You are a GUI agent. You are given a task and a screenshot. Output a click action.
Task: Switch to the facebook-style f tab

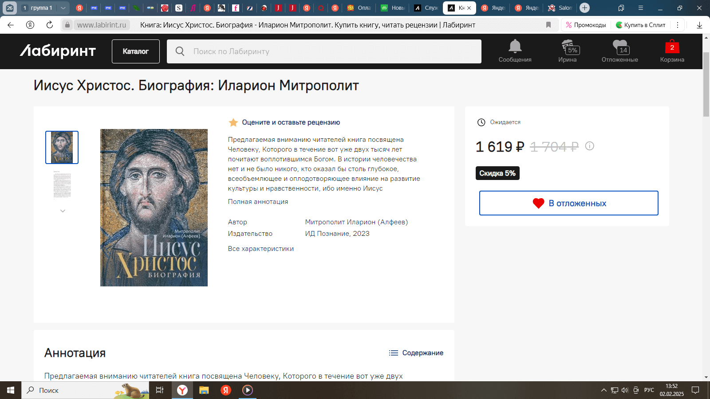pyautogui.click(x=236, y=8)
